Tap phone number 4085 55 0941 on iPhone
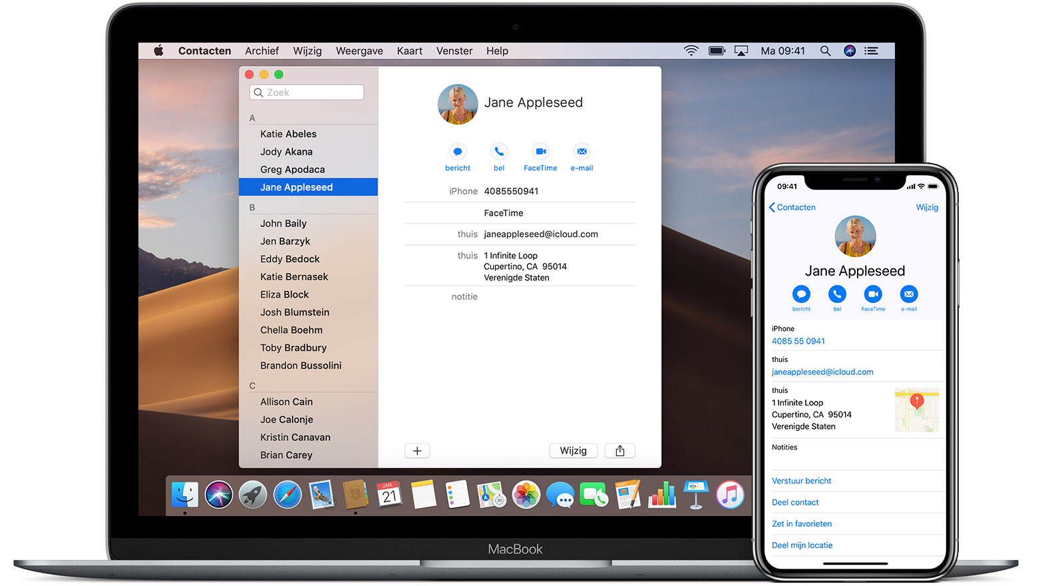The width and height of the screenshot is (1038, 586). click(x=798, y=341)
